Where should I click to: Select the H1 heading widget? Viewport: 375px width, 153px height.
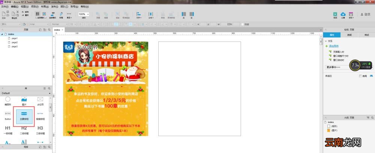tap(8, 130)
